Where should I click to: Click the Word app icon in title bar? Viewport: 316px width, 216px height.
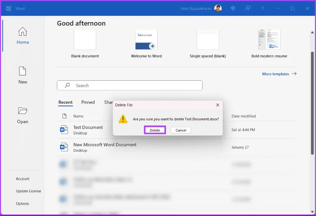click(x=8, y=8)
